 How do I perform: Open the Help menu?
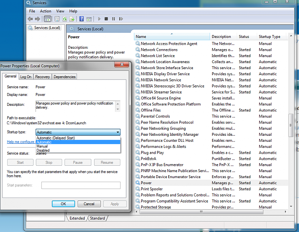pos(73,11)
